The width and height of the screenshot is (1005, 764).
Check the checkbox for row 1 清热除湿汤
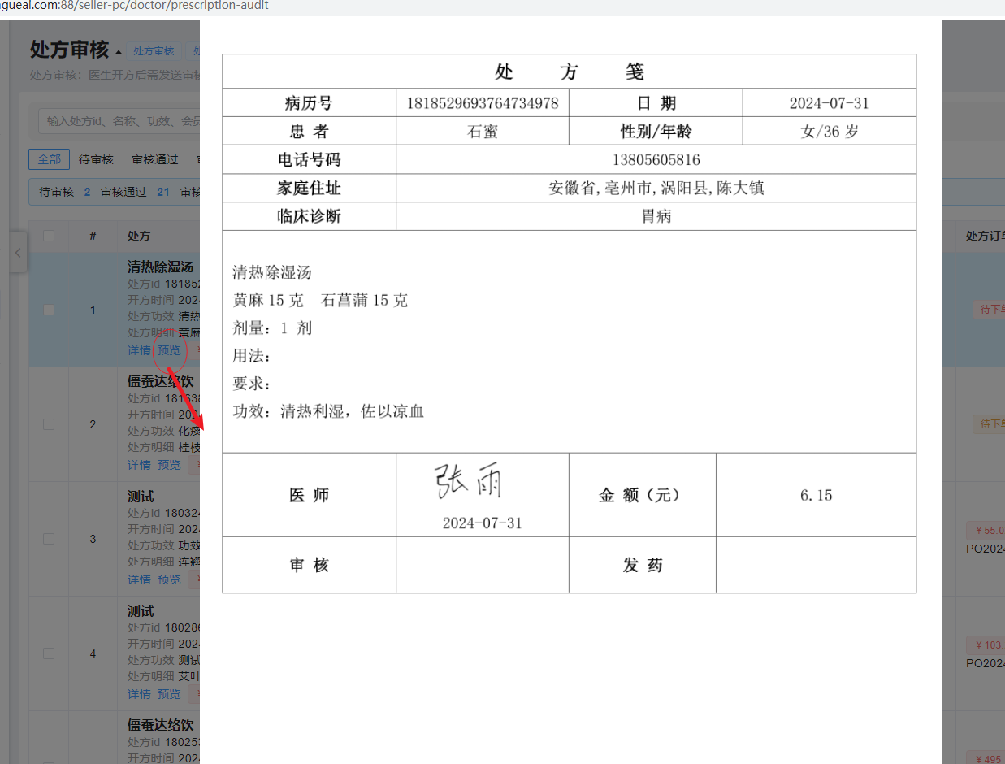click(x=49, y=310)
